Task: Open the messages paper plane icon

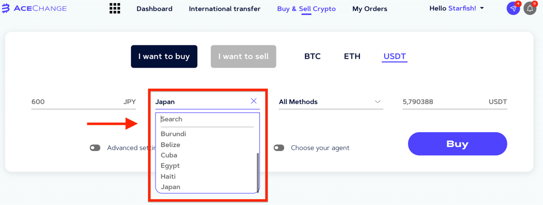Action: (513, 8)
